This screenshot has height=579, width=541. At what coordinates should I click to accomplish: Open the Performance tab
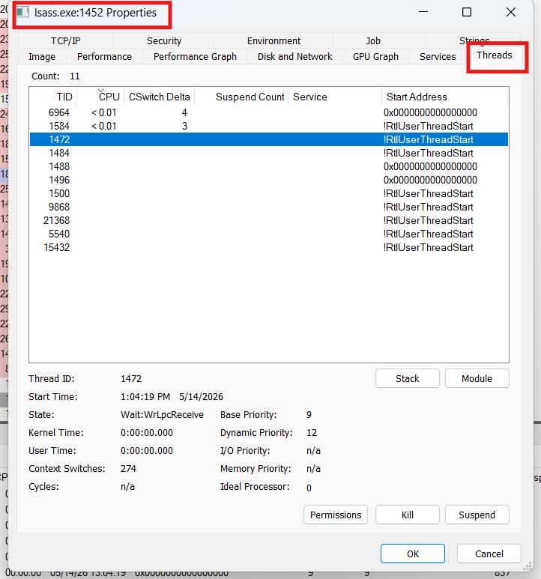(104, 56)
